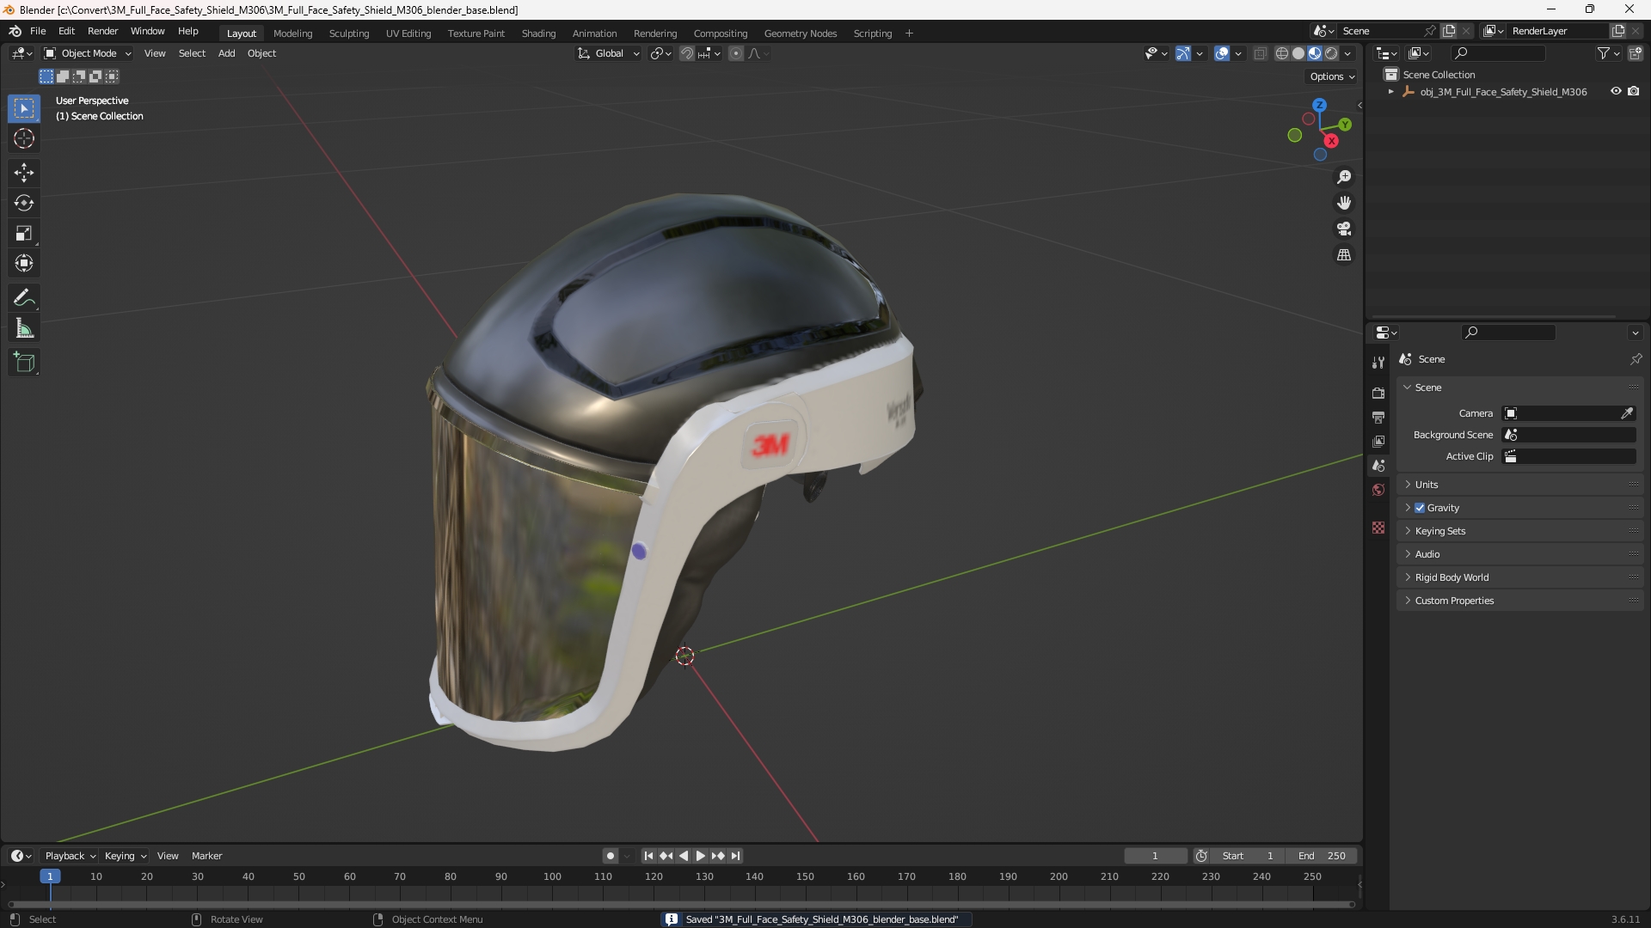Click the Background Scene field
Screen dimensions: 1651x928
click(x=1569, y=435)
